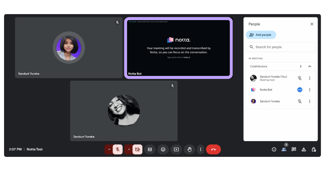
Task: Open more actions for Notta Bot row
Action: (x=310, y=90)
